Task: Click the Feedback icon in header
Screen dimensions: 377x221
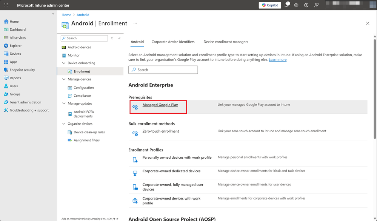Action: click(316, 5)
